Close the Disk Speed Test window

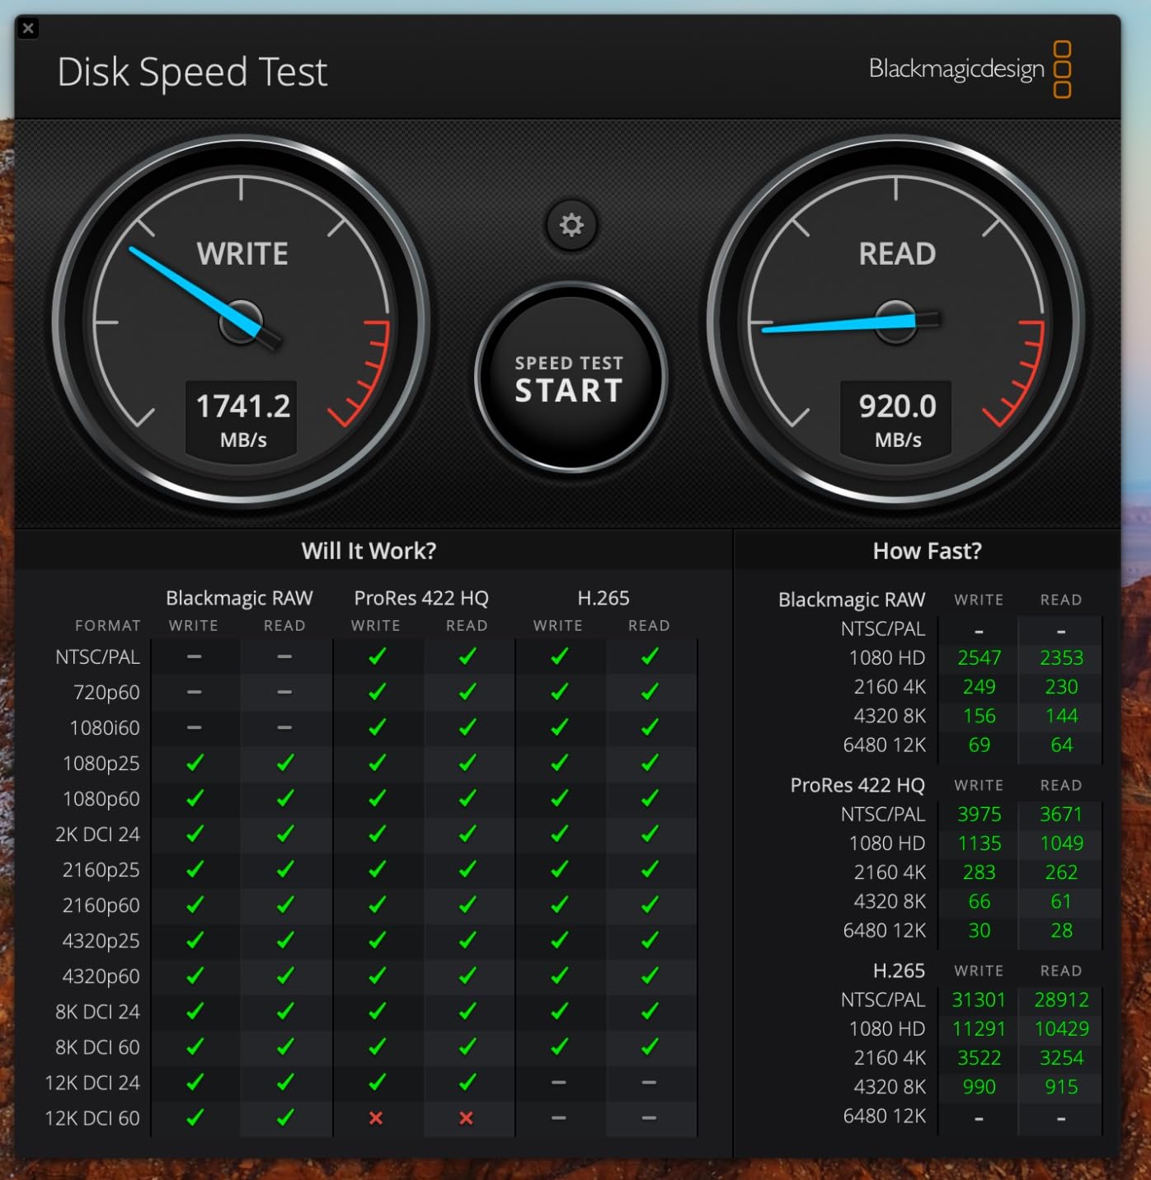[28, 29]
